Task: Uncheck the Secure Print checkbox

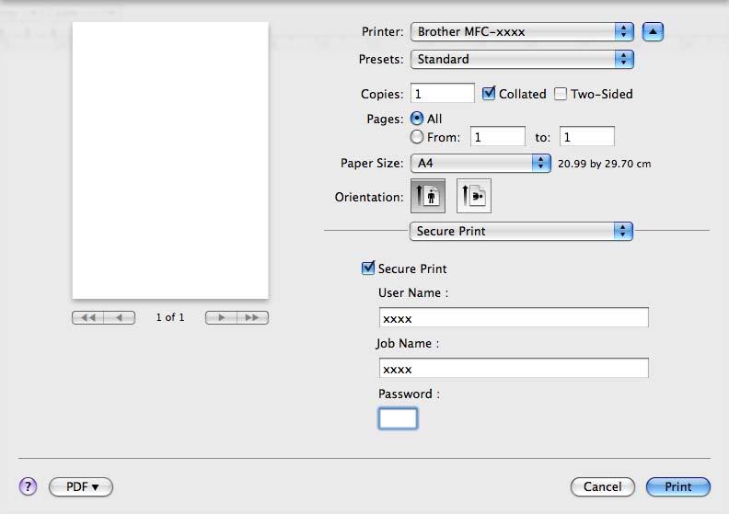Action: click(368, 268)
